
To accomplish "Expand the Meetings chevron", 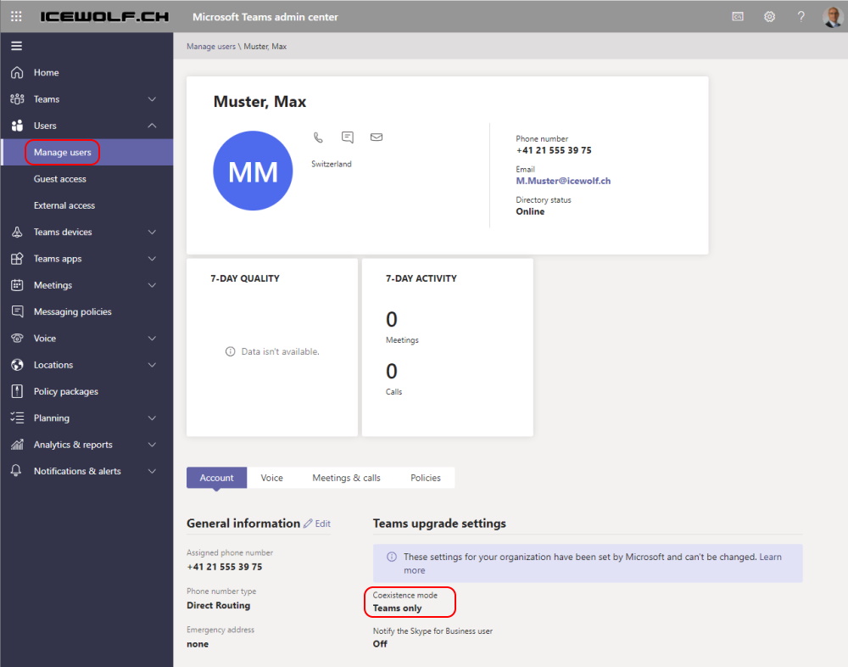I will click(x=152, y=285).
